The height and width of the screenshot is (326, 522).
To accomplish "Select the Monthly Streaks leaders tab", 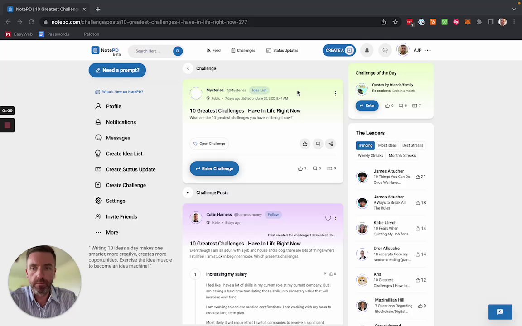I will click(x=402, y=155).
